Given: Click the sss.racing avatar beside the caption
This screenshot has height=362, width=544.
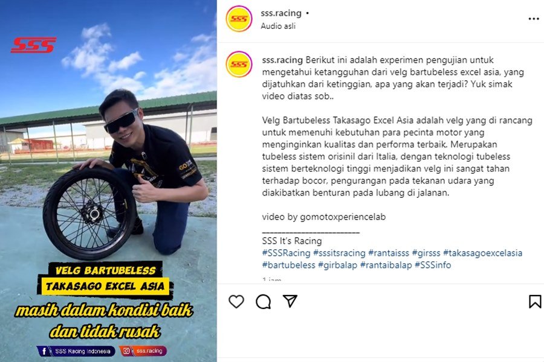Looking at the screenshot, I should coord(239,64).
